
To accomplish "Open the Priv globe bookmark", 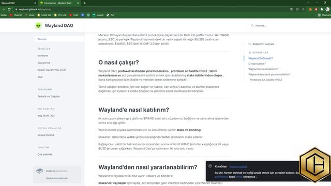I will click(x=110, y=15).
